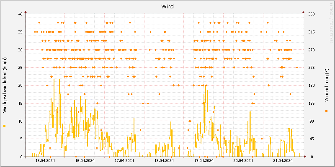Click the x-axis arrowhead at the right end
The width and height of the screenshot is (335, 167).
[305, 157]
